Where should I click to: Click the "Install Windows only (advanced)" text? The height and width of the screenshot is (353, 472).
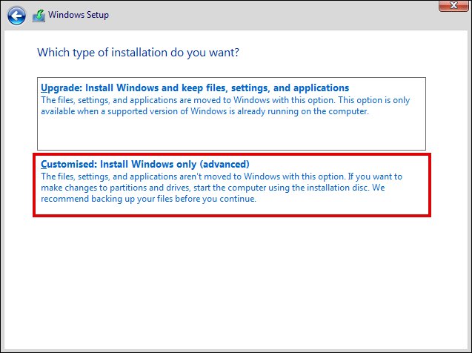pos(175,164)
